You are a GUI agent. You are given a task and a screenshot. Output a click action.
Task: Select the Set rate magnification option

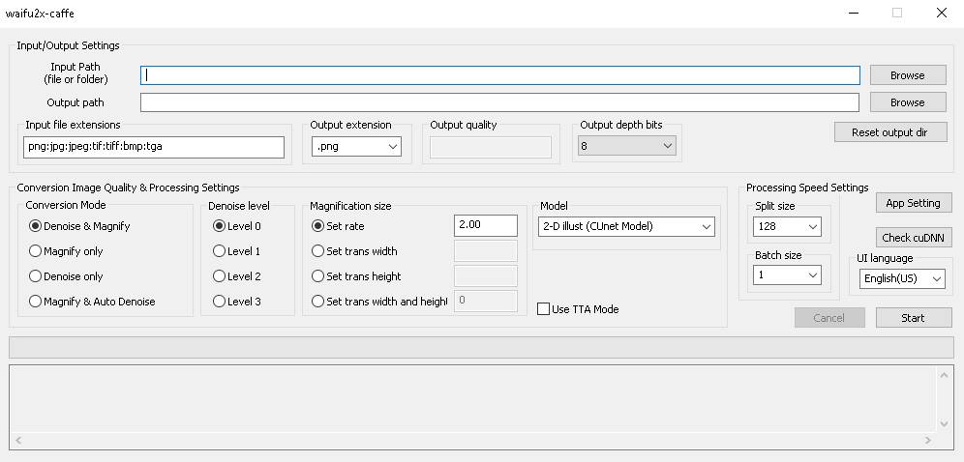pos(338,226)
